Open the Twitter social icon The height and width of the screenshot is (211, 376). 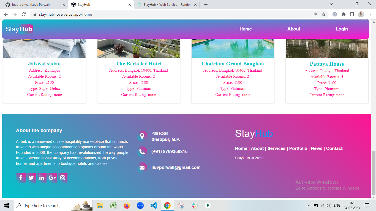[31, 178]
